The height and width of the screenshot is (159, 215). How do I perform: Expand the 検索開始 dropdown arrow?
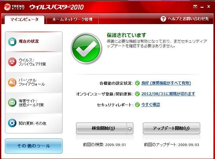tap(130, 128)
